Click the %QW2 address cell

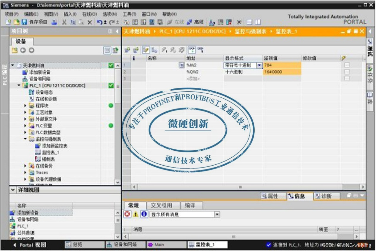pos(204,72)
